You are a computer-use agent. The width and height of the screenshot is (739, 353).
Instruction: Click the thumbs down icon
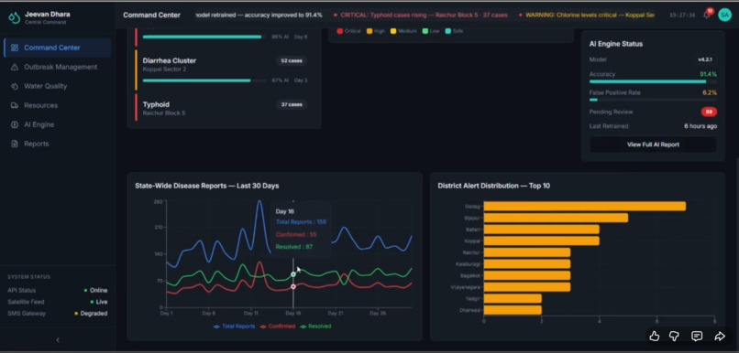[x=675, y=336]
